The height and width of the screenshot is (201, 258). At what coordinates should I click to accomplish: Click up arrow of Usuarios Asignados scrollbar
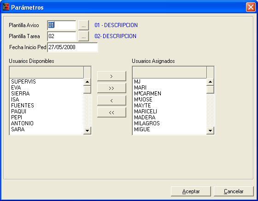click(x=210, y=82)
